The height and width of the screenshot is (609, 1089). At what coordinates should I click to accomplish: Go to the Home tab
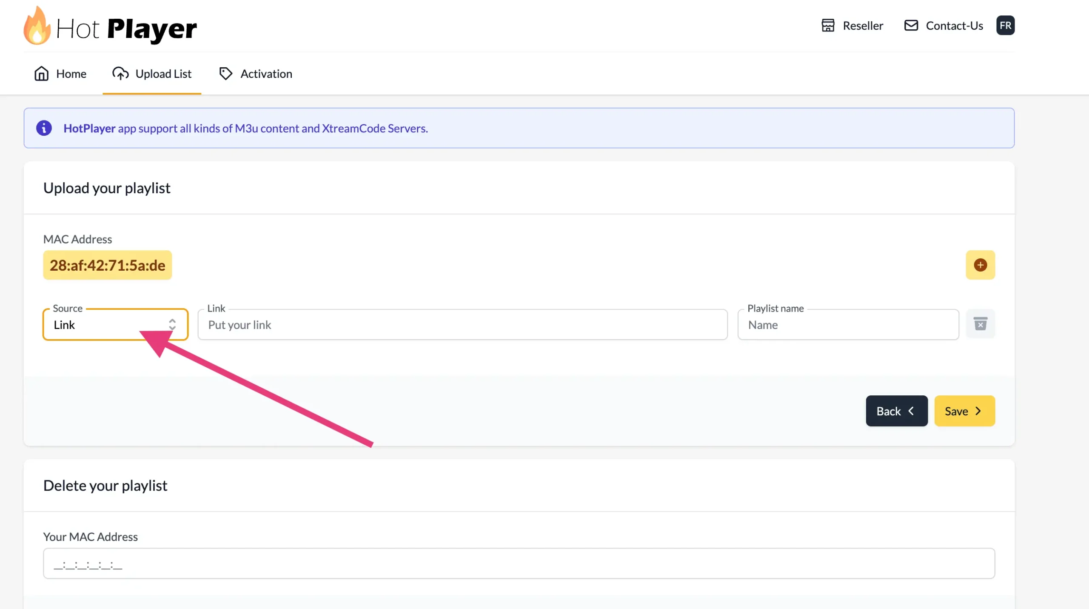71,74
